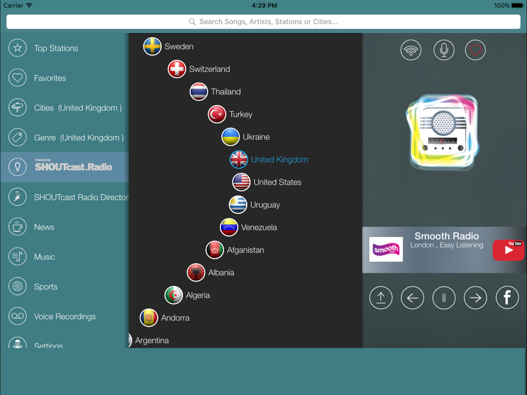Open News menu label
The image size is (527, 395).
point(44,228)
